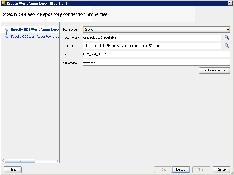Select the second step bullet icon

coord(6,37)
